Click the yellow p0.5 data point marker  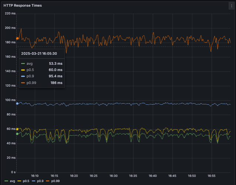coord(17,129)
